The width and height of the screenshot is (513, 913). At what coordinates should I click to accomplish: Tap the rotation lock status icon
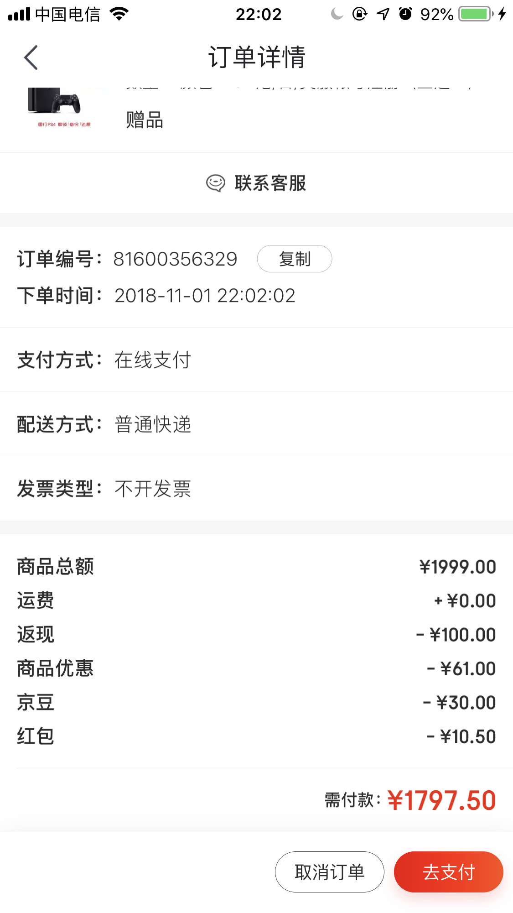(x=360, y=14)
